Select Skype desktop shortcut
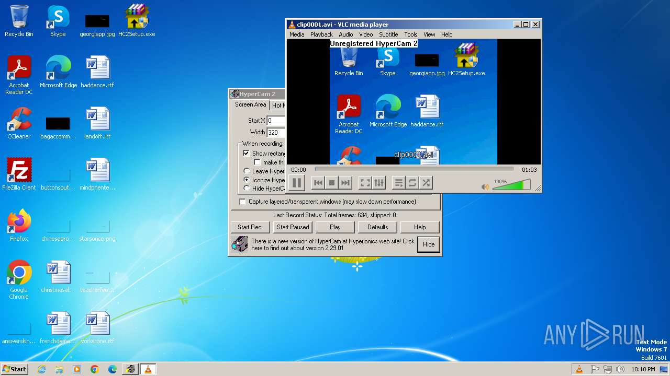Screen dimensions: 670x376 click(x=58, y=21)
